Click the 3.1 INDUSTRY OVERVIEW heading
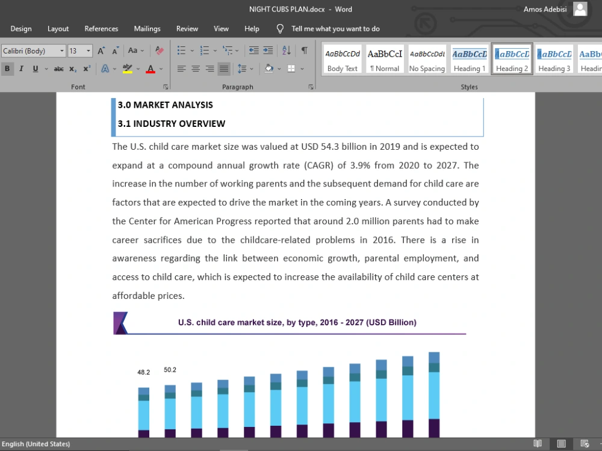 point(171,123)
